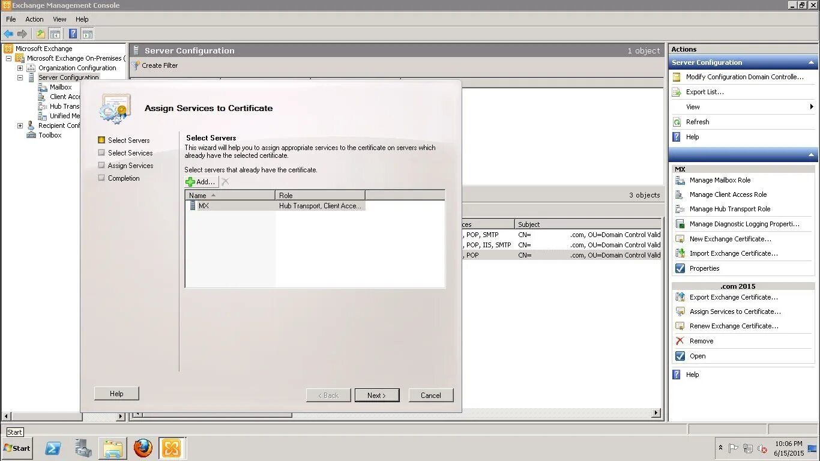Image resolution: width=820 pixels, height=461 pixels.
Task: Click the Next button in wizard
Action: click(376, 395)
